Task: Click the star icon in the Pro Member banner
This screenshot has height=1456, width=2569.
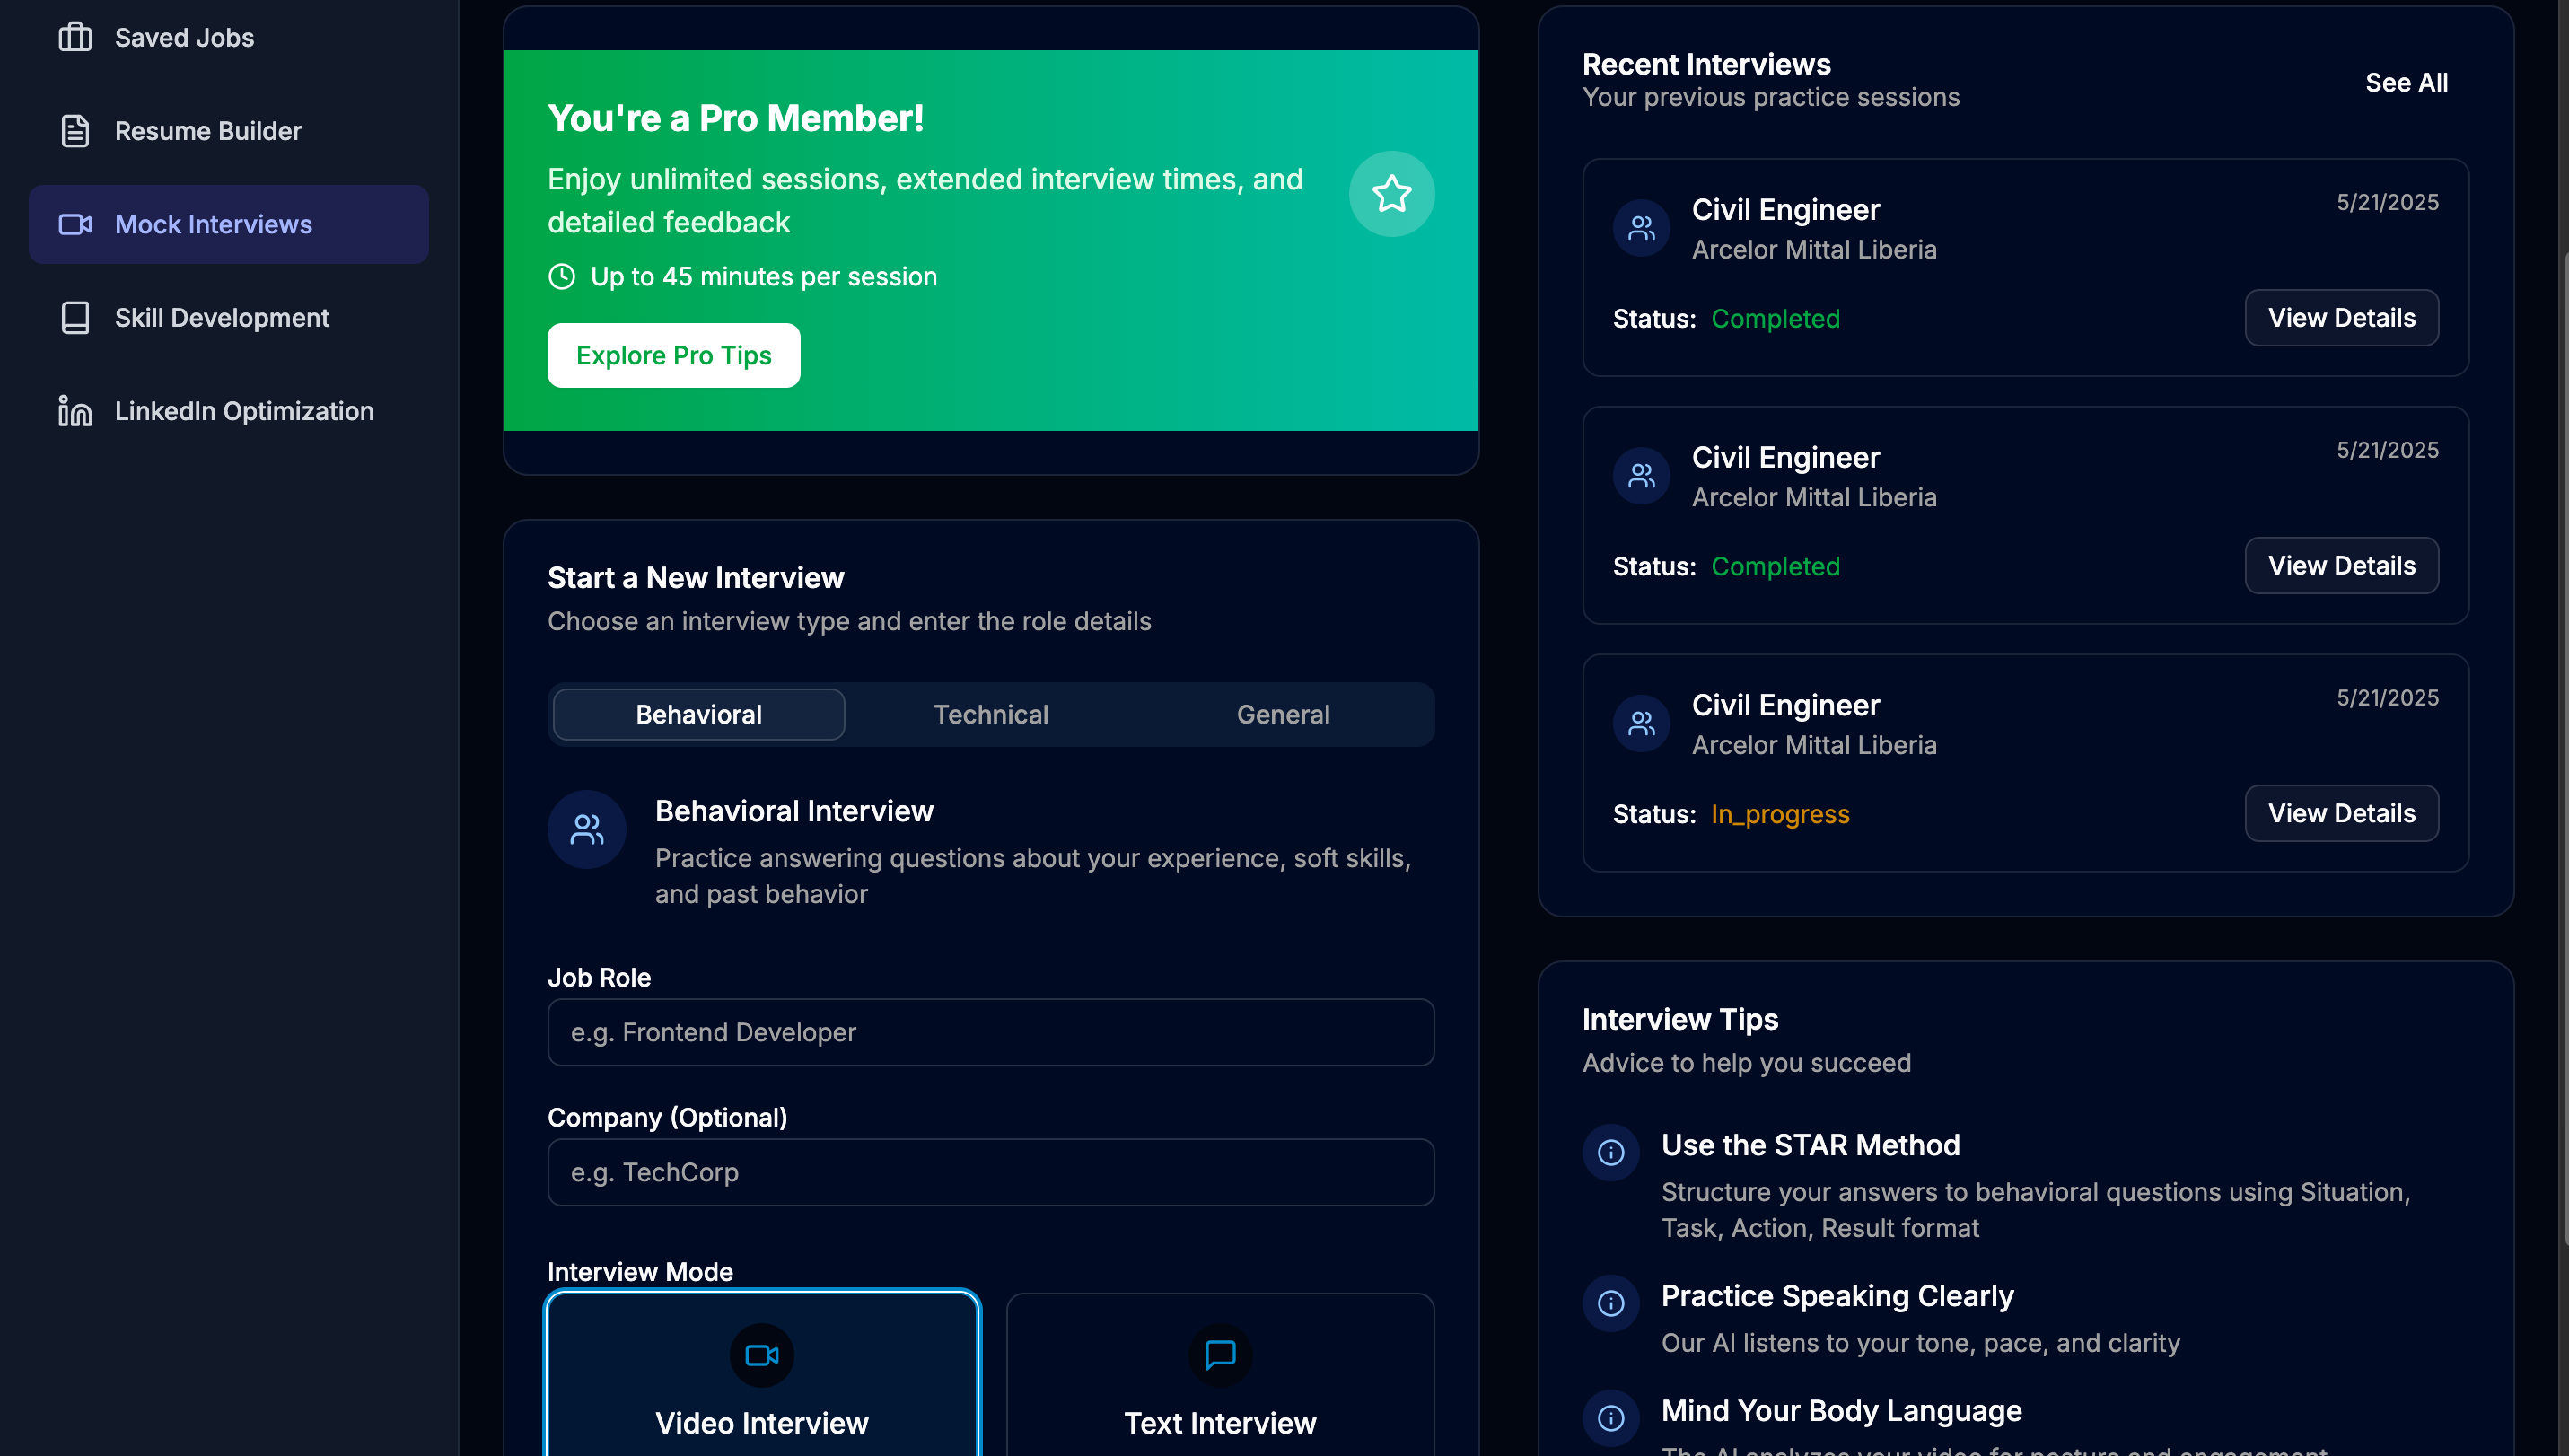Action: 1392,194
